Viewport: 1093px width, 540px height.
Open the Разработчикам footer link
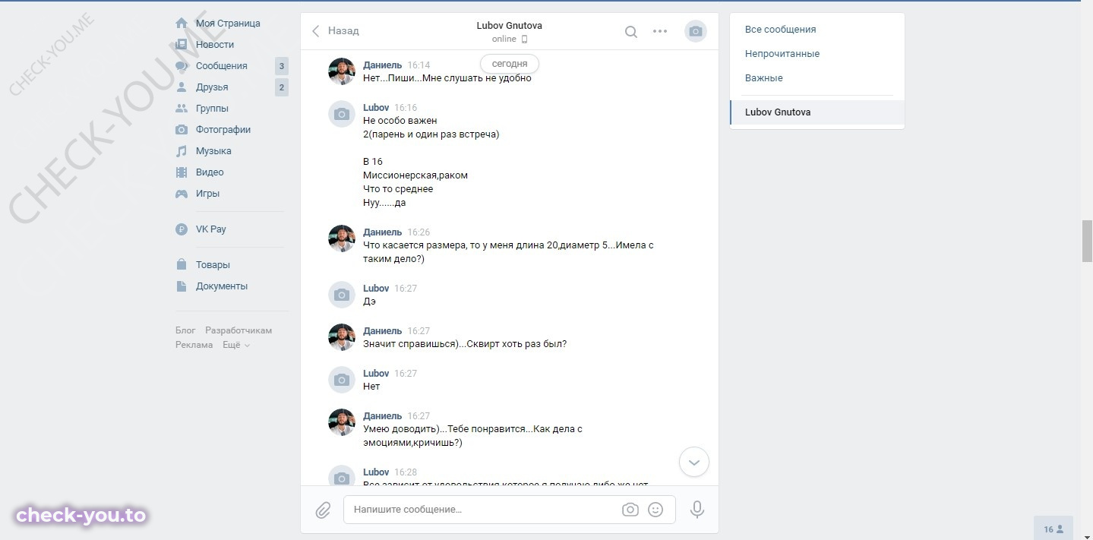[239, 330]
